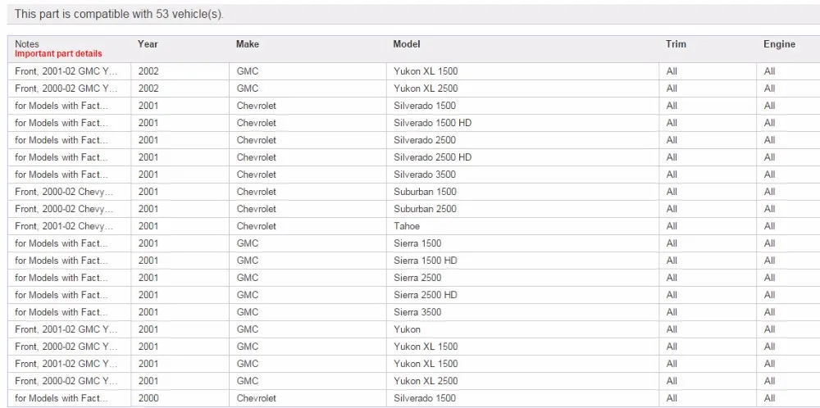Select the Silverado 2500 model cell
The width and height of the screenshot is (820, 408).
[x=425, y=140]
